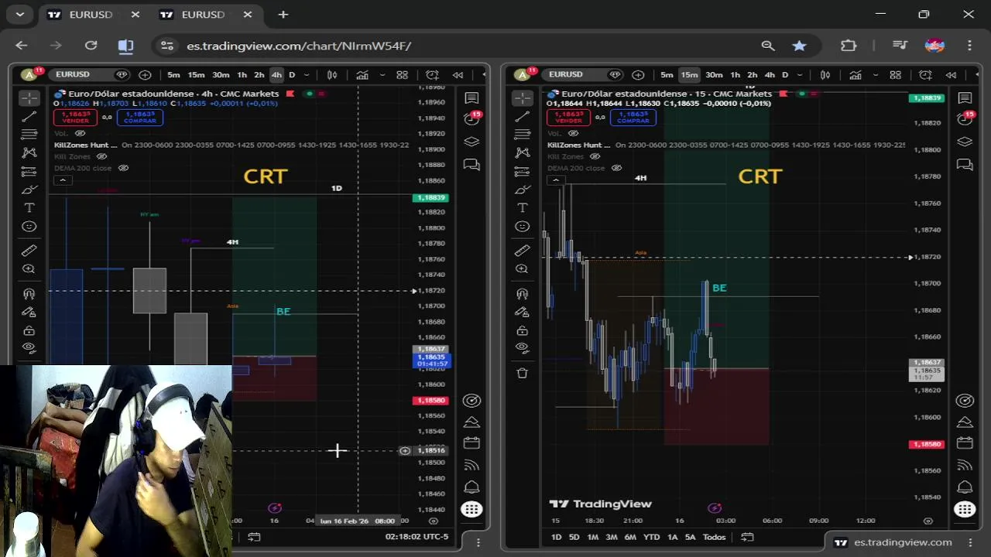
Task: Expand interval dropdown arrow in left chart
Action: tap(307, 75)
